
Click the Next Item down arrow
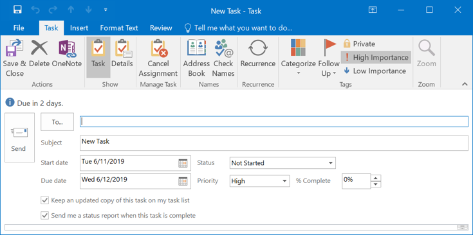(x=88, y=10)
